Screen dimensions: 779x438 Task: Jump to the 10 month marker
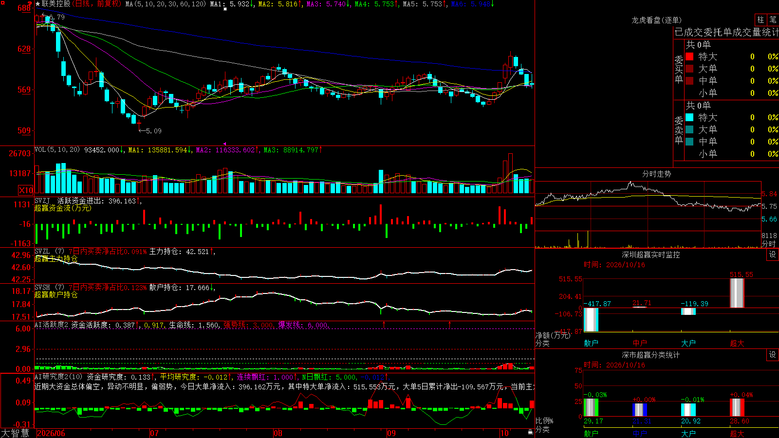coord(504,433)
